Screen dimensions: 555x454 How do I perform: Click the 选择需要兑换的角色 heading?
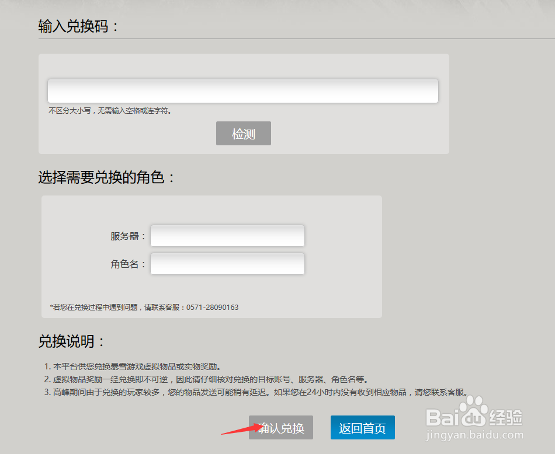pos(106,177)
